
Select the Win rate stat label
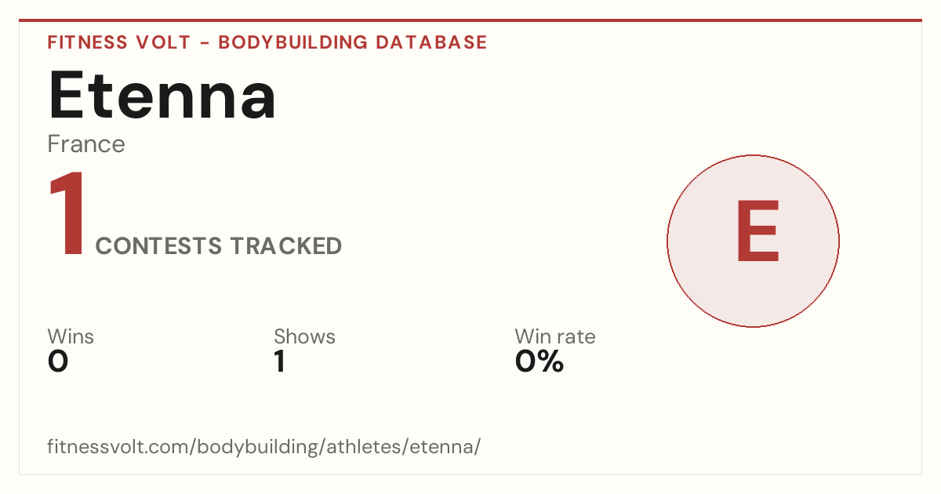[555, 337]
